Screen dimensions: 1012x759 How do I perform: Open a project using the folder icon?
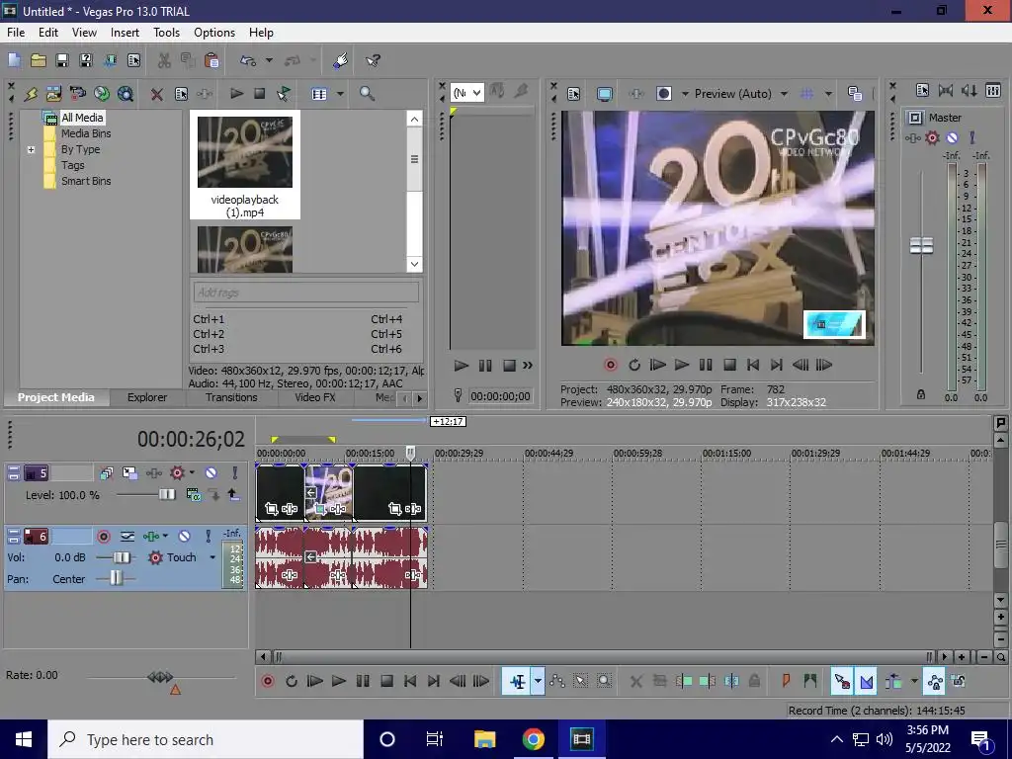39,60
